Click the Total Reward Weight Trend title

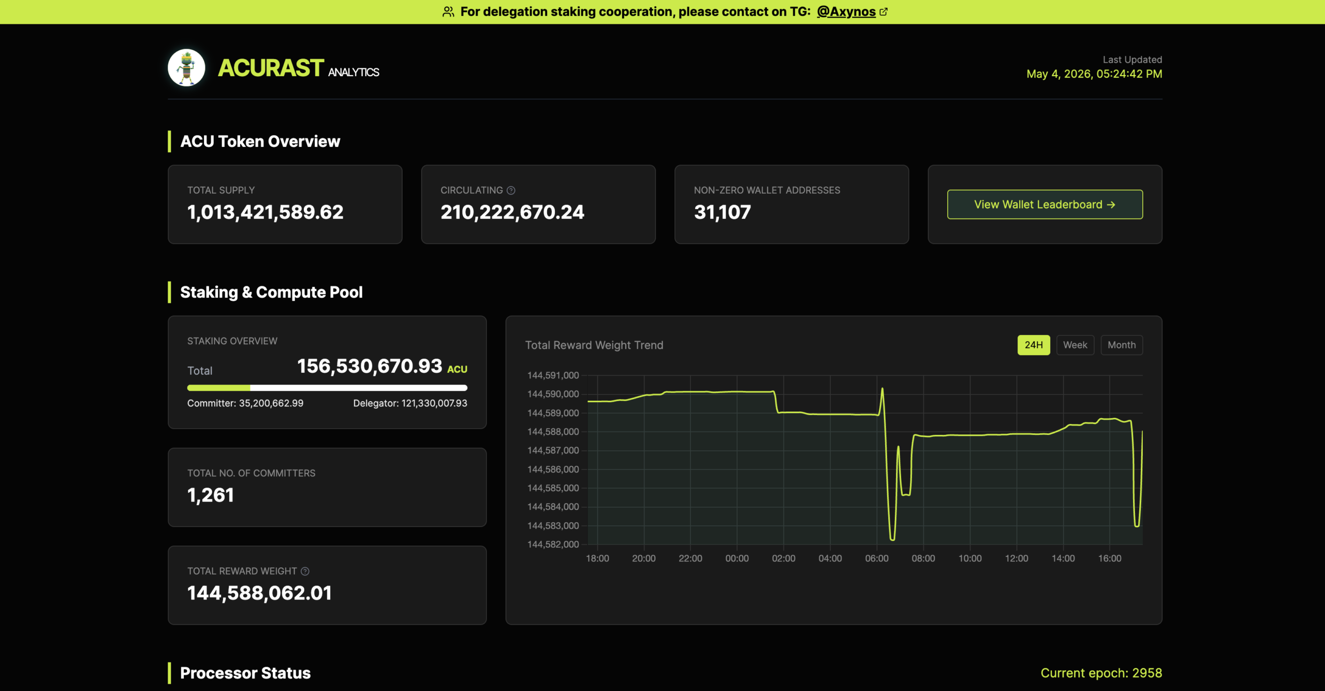(594, 345)
